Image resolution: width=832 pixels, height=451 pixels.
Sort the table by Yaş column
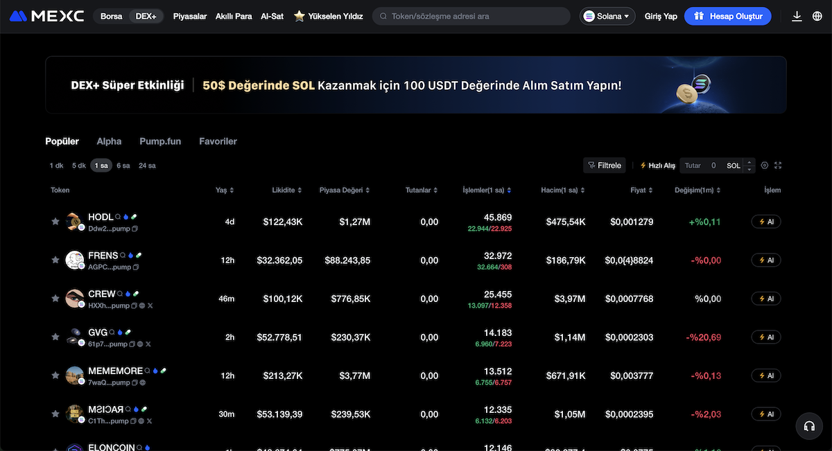click(x=225, y=190)
